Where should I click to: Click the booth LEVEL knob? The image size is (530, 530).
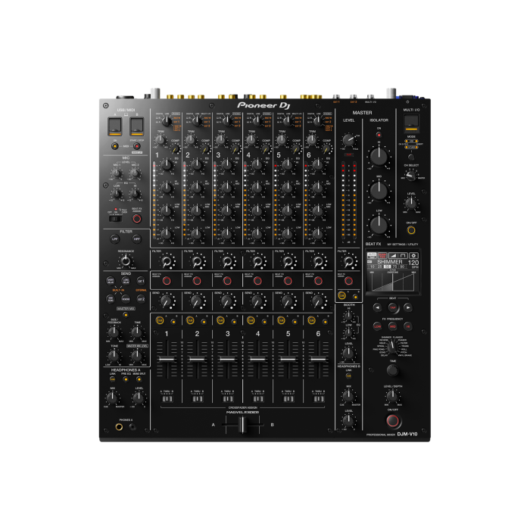coord(348,354)
